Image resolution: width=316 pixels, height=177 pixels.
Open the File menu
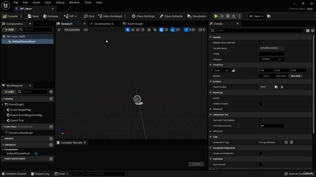(x=16, y=2)
